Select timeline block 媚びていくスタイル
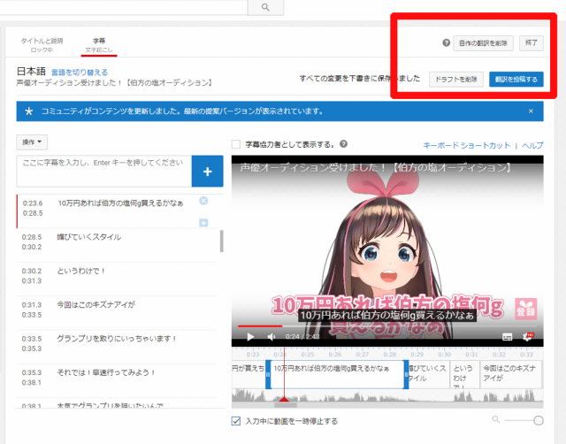The image size is (566, 444). 429,374
